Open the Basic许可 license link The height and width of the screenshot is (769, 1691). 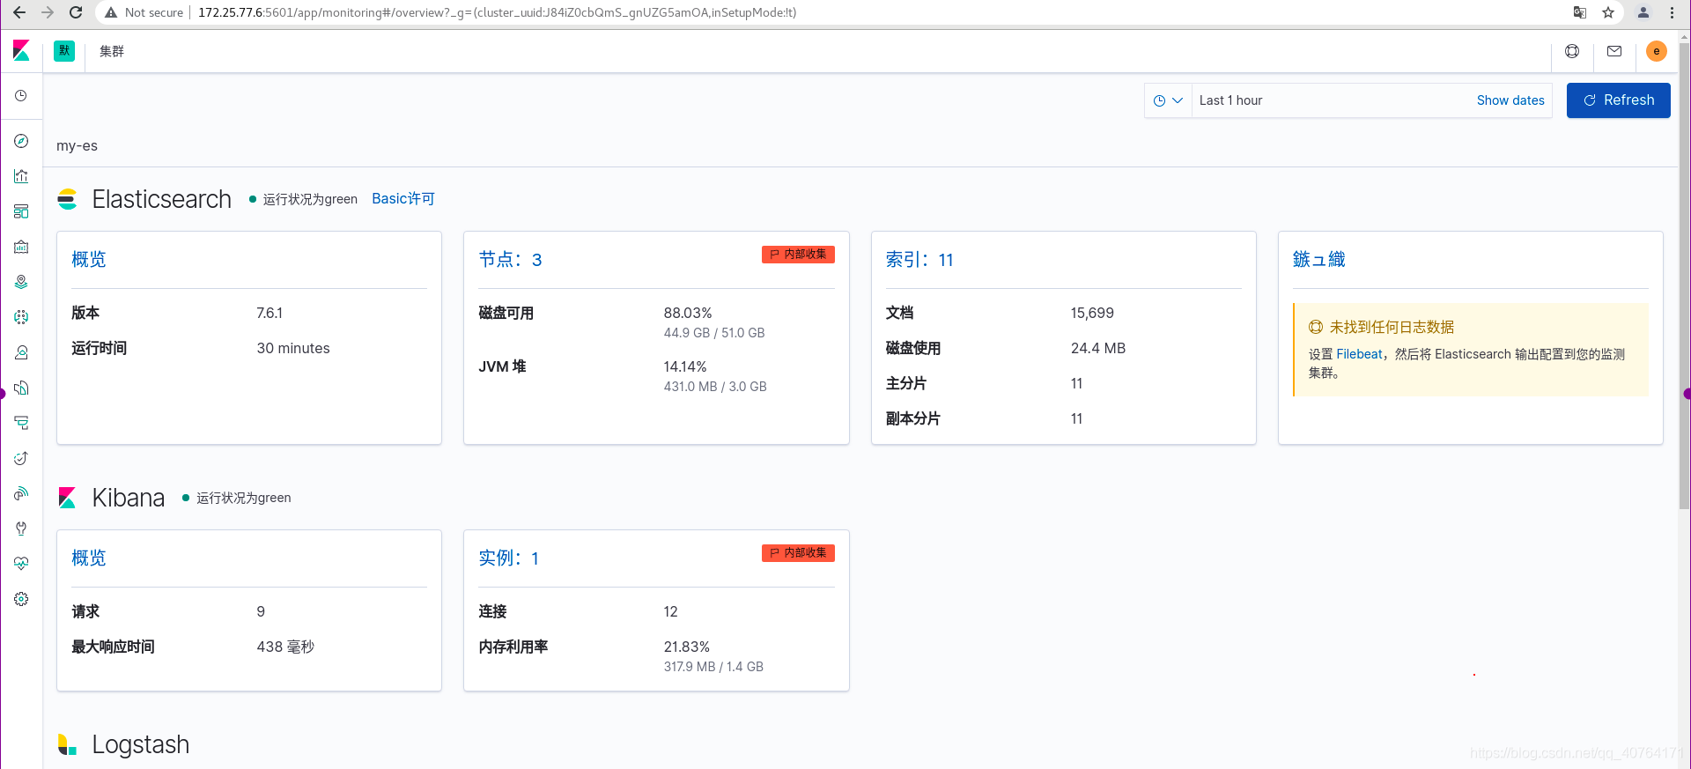(403, 199)
